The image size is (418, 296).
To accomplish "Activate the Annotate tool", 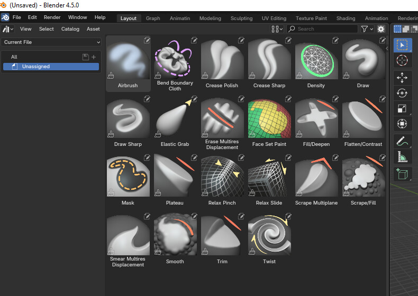I will 403,141.
